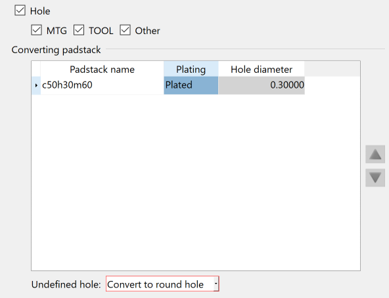The image size is (389, 298).
Task: Click the Plating column header
Action: point(191,69)
